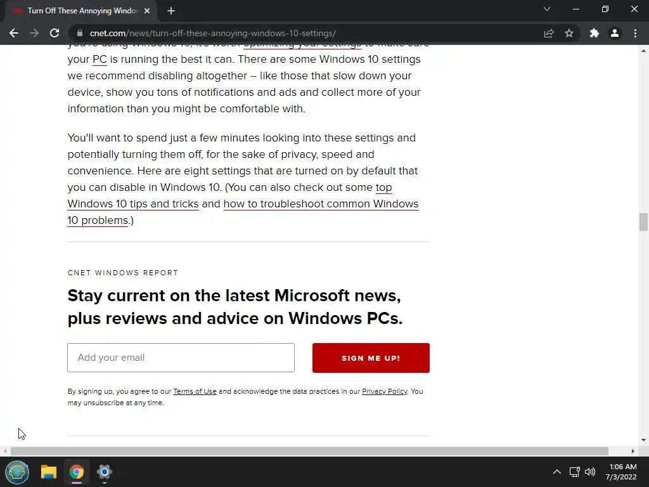Bookmark this tab with the star icon
The width and height of the screenshot is (649, 487).
click(x=569, y=33)
